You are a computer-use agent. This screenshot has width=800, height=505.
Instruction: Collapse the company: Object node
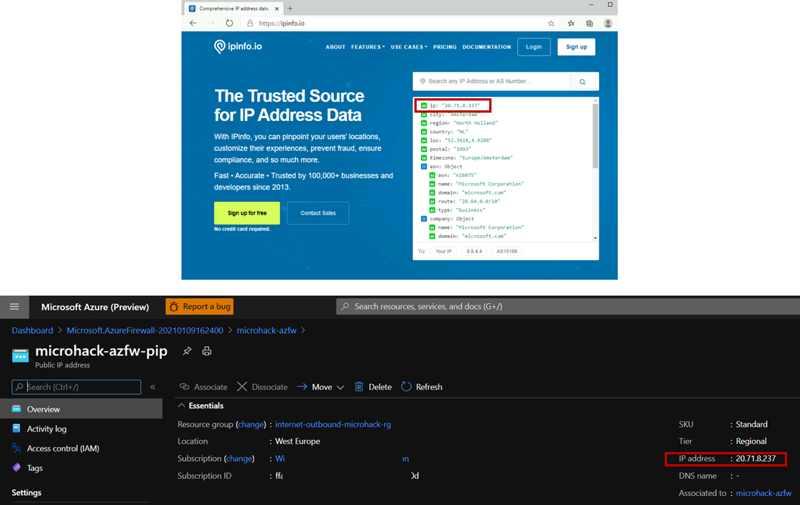[423, 218]
